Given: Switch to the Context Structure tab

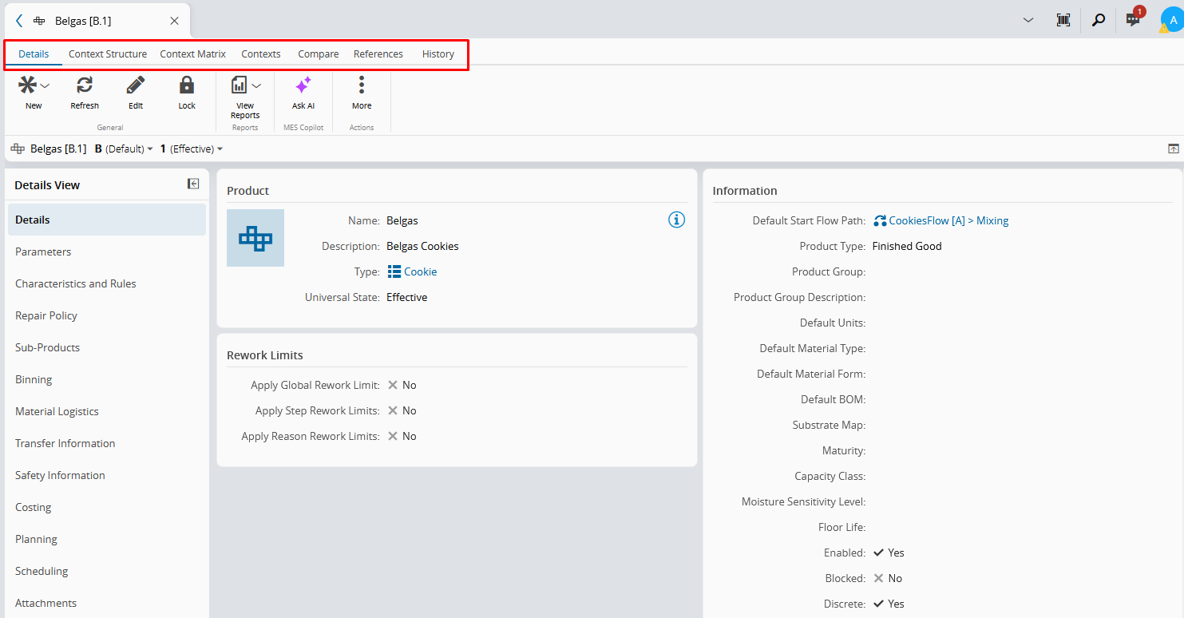Looking at the screenshot, I should click(108, 54).
